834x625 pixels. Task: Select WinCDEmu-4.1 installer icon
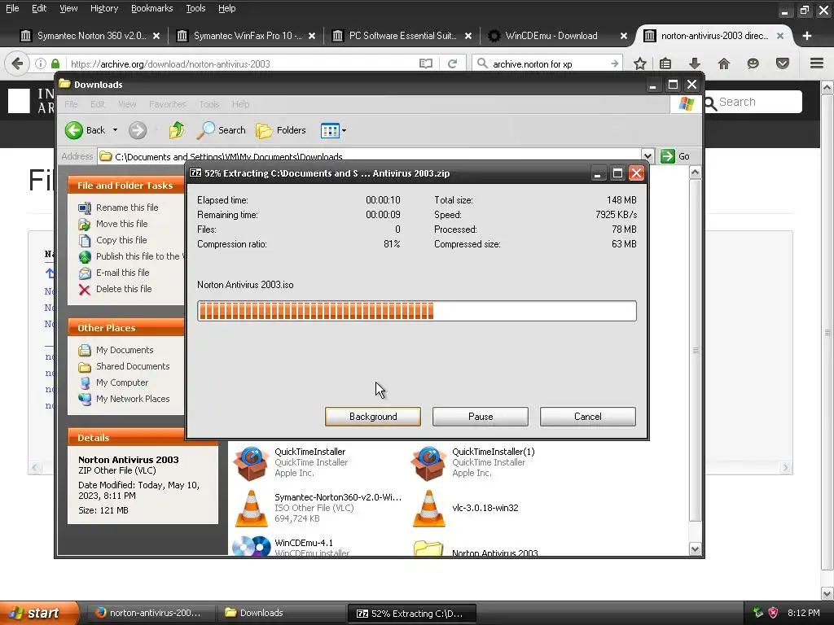251,546
